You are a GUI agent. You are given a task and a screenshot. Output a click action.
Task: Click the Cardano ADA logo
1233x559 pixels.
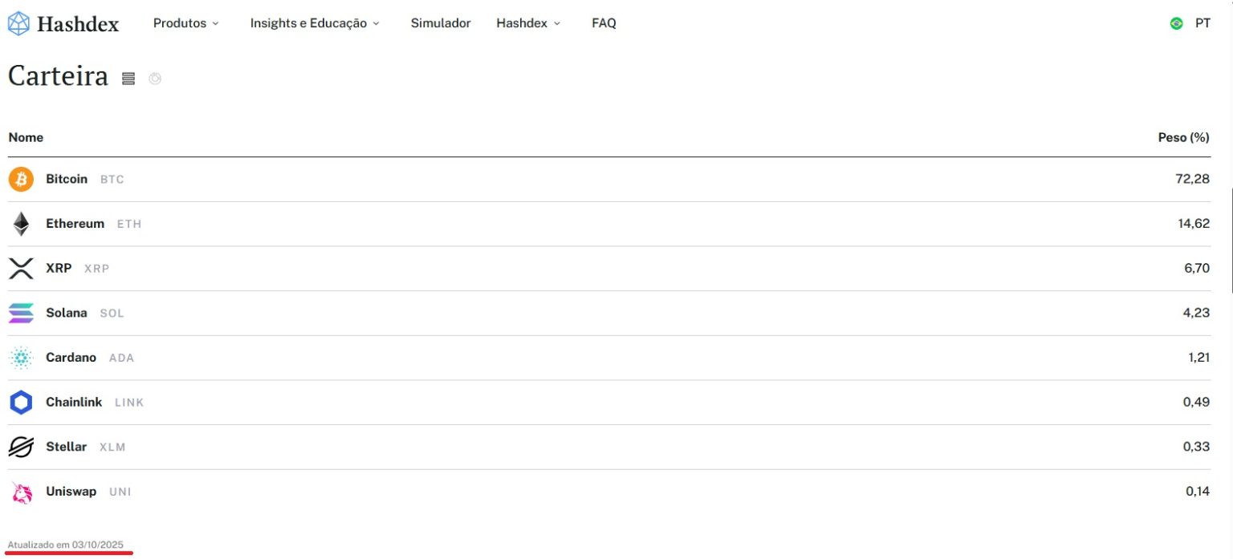(x=21, y=358)
